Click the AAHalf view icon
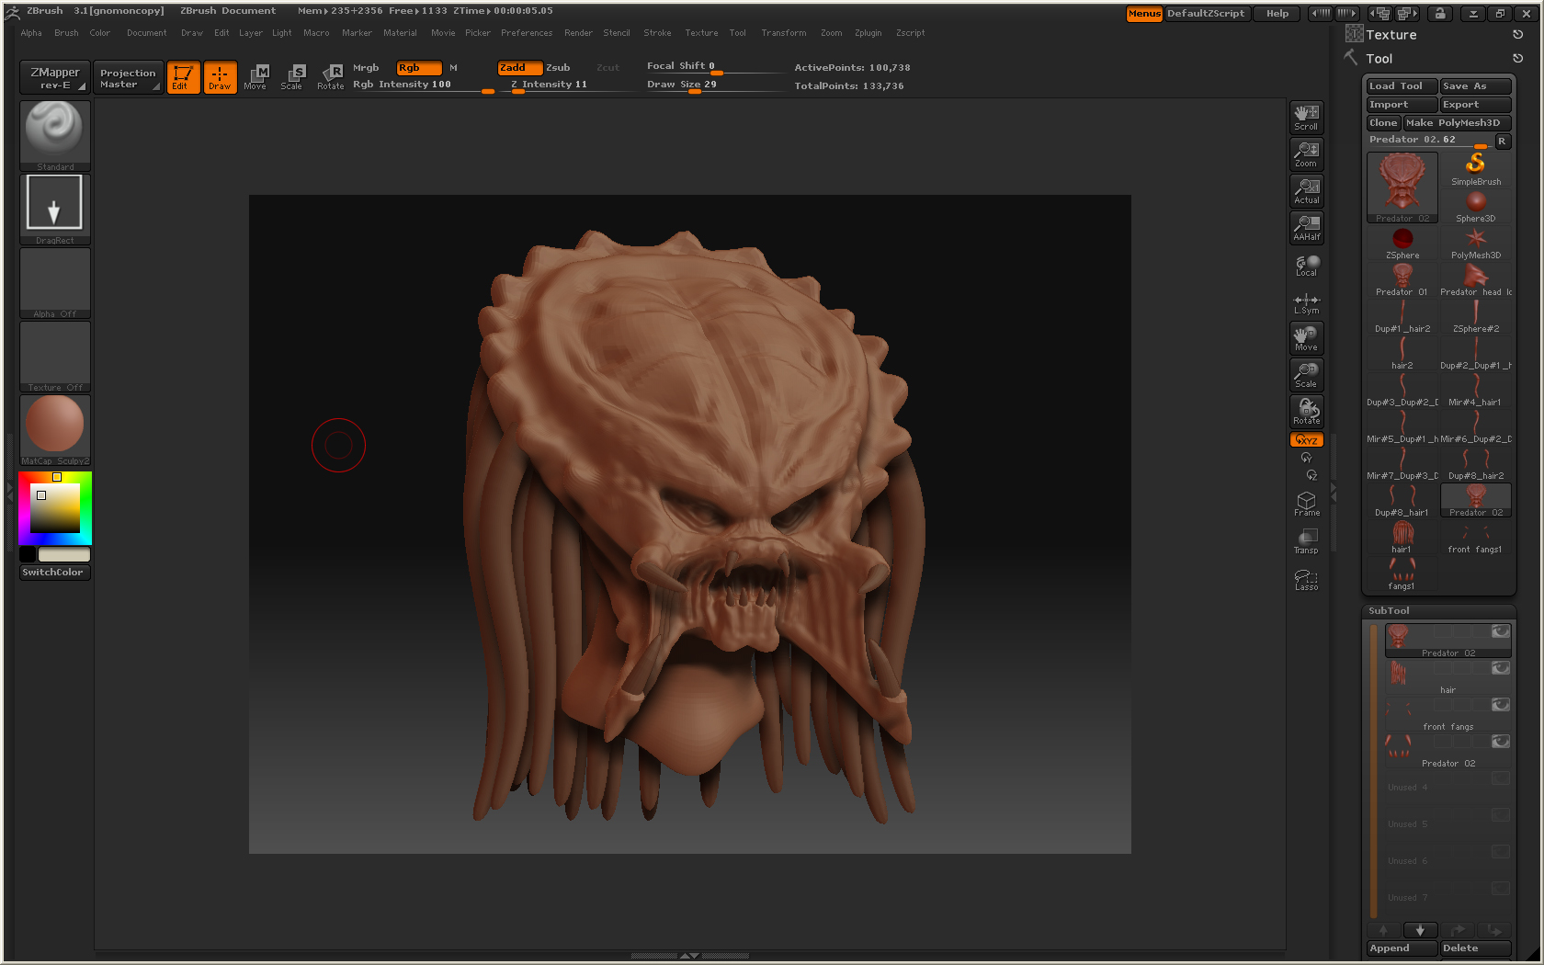Screen dimensions: 1544x965 pos(1306,228)
